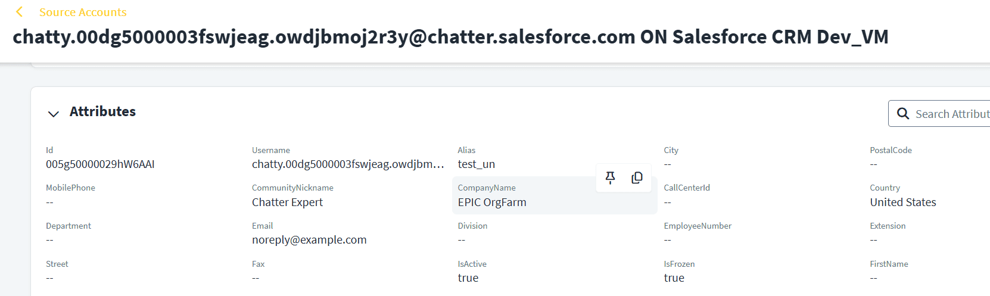Click the Attributes section heading

click(102, 111)
